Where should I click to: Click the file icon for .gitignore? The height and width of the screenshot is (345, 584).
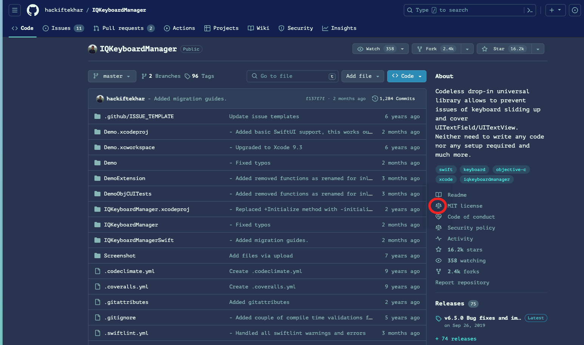(97, 317)
